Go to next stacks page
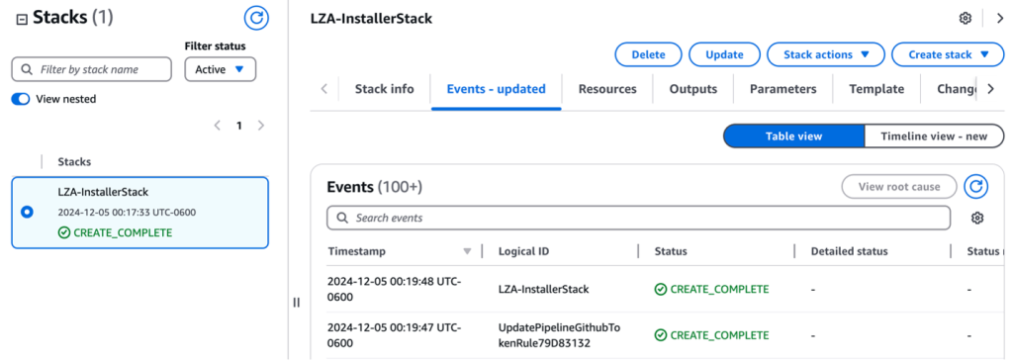The width and height of the screenshot is (1013, 363). point(261,126)
